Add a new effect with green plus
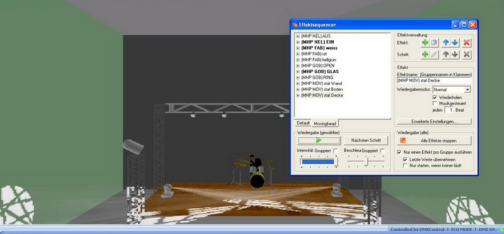This screenshot has height=234, width=504. click(x=426, y=42)
